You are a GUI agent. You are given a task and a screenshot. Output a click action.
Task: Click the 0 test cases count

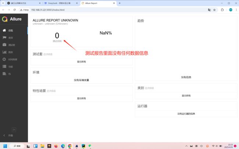[57, 36]
